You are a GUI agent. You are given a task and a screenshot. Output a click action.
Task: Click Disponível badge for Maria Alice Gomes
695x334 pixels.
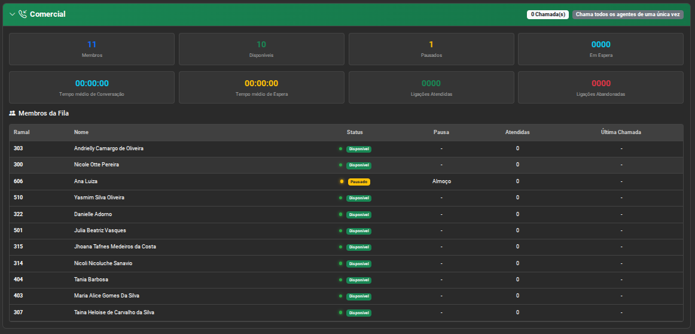[x=359, y=296]
